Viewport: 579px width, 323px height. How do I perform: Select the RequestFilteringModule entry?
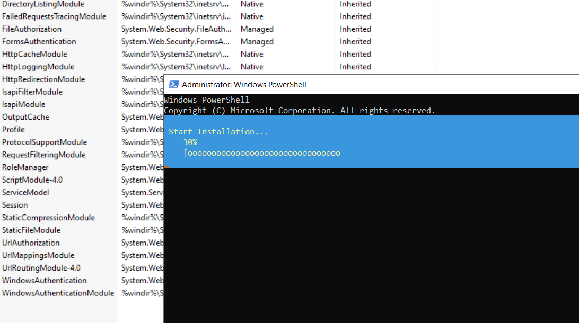pyautogui.click(x=44, y=155)
